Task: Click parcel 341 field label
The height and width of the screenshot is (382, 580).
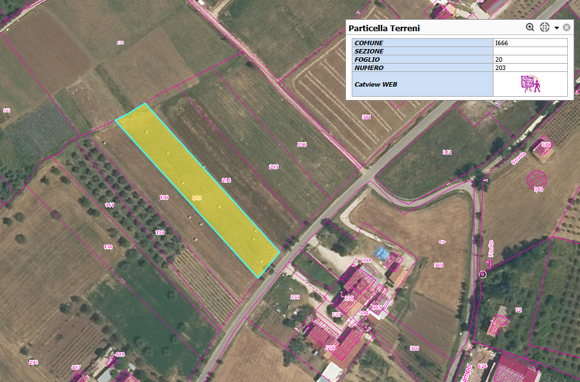Action: tap(447, 152)
